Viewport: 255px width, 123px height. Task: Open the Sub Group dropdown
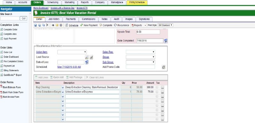point(141,62)
